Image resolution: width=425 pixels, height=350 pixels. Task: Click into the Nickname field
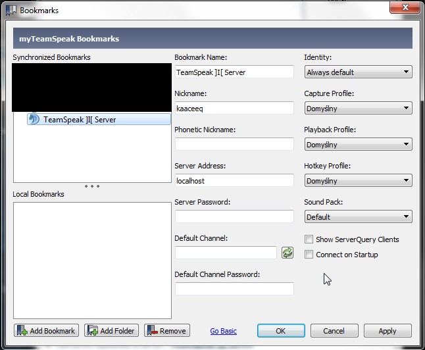[x=234, y=108]
